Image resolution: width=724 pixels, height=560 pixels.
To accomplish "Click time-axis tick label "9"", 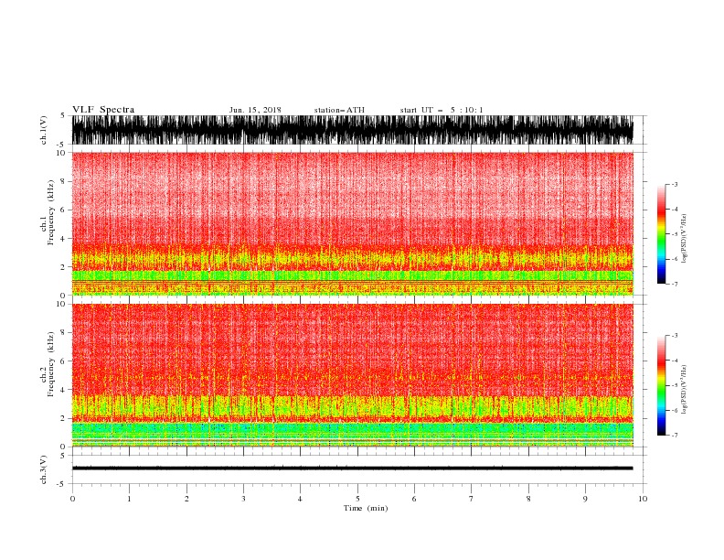I will pyautogui.click(x=585, y=499).
